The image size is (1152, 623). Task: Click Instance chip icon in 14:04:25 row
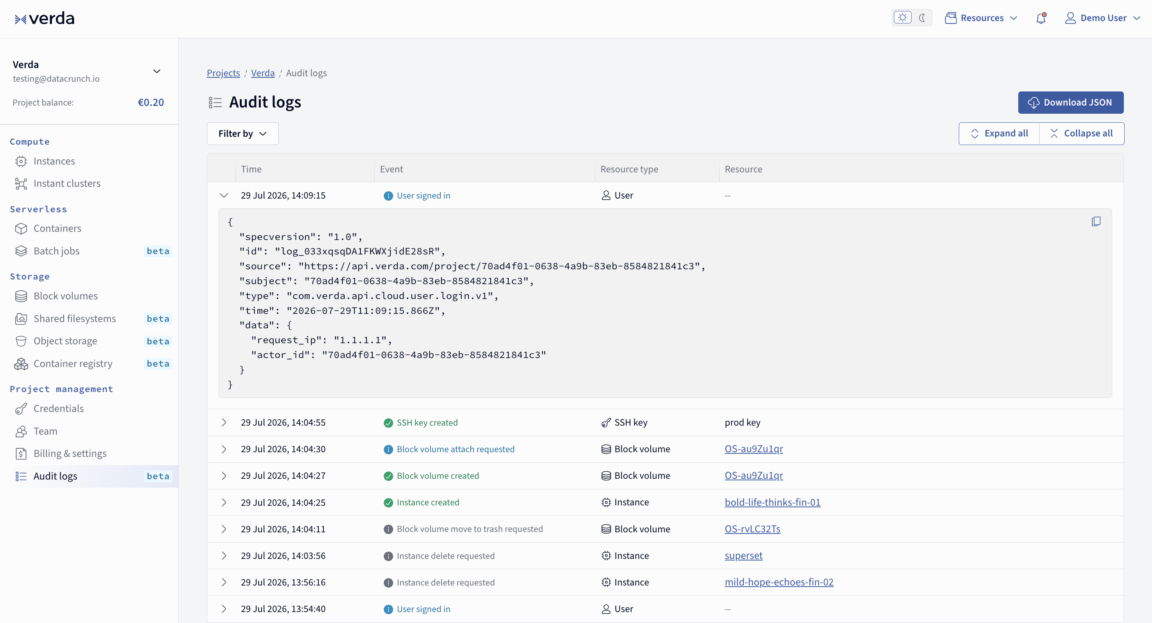(606, 502)
